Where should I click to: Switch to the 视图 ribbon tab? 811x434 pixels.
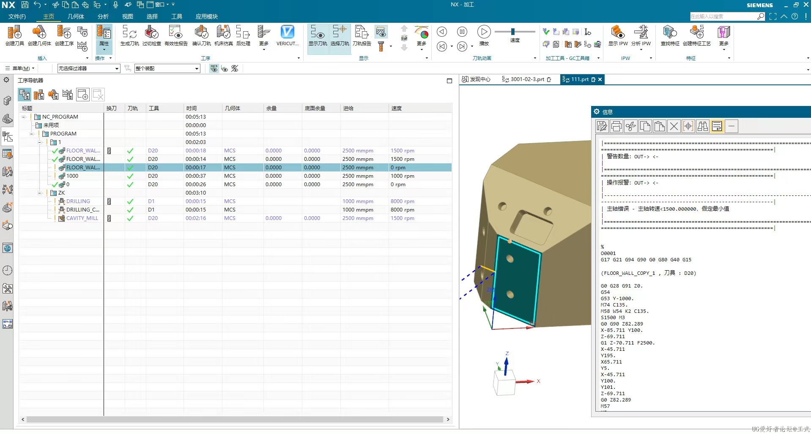[x=128, y=16]
